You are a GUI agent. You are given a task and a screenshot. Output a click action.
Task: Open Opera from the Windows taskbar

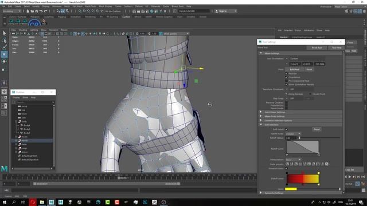33,202
